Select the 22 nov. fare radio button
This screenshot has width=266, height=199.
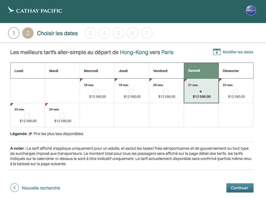coord(236,92)
